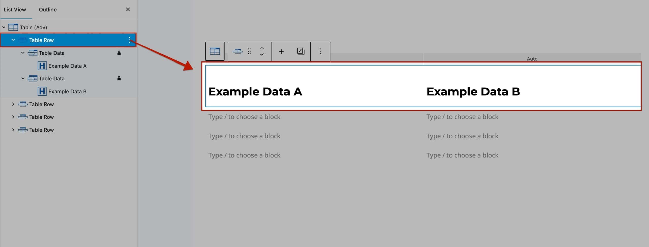Screen dimensions: 649x247
Task: Click the heading icon beside Example Data A
Action: click(x=42, y=66)
